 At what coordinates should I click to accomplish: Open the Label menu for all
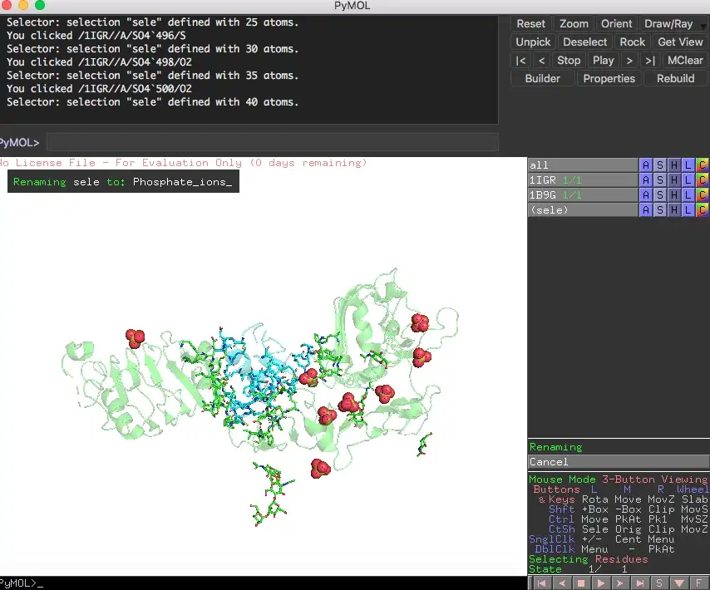(688, 165)
